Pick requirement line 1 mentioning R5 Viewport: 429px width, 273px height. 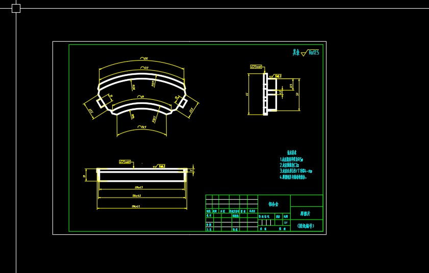coord(291,159)
